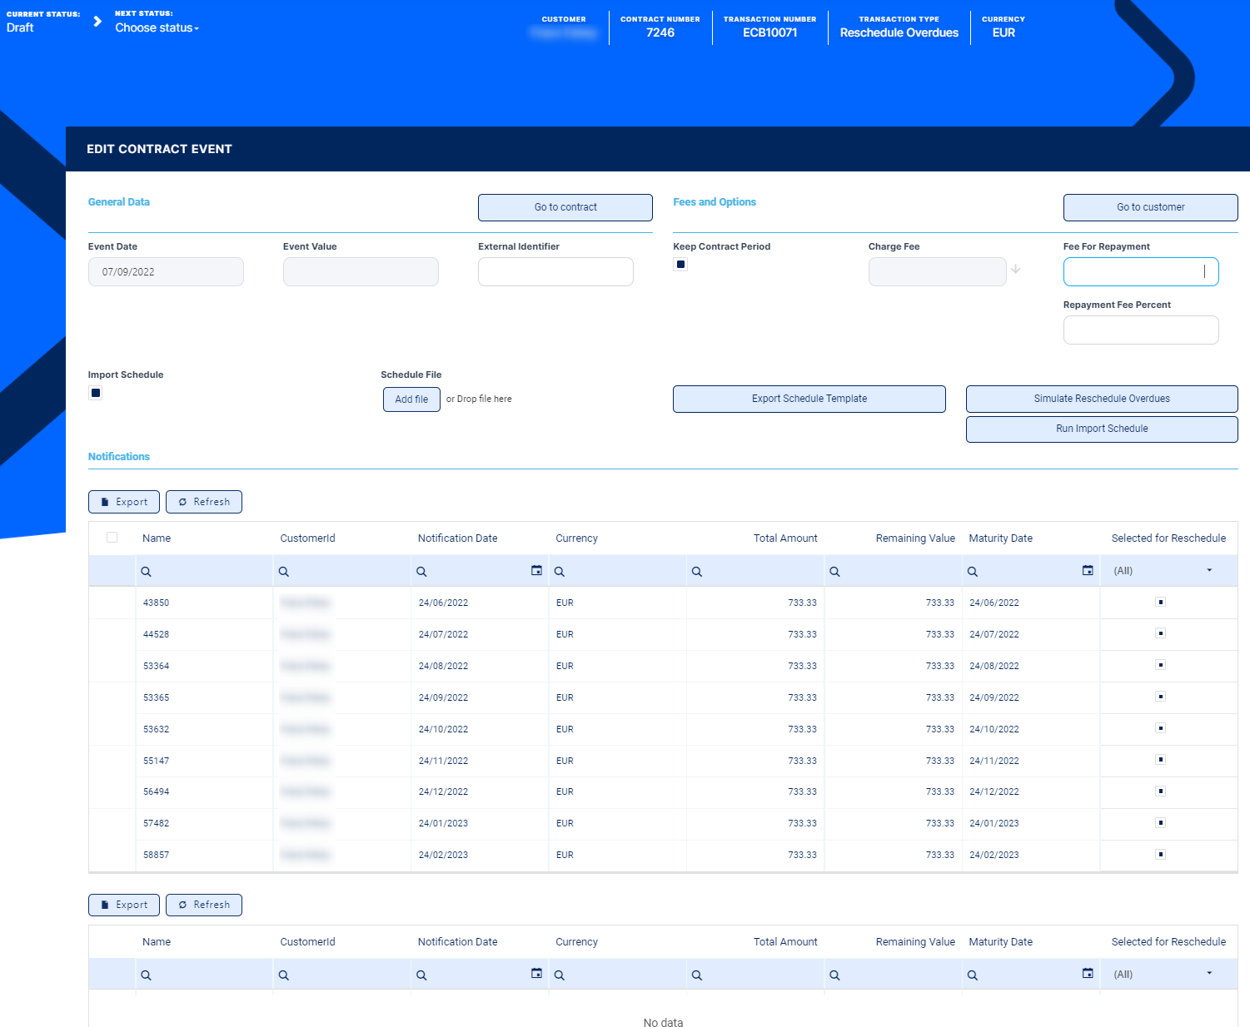Click the External Identifier input field
Viewport: 1250px width, 1027px height.
tap(555, 272)
